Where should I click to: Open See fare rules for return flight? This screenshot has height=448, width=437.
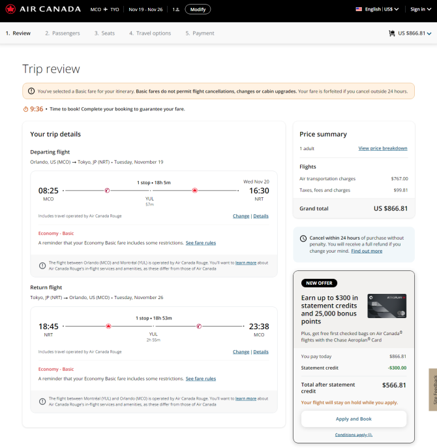[201, 379]
